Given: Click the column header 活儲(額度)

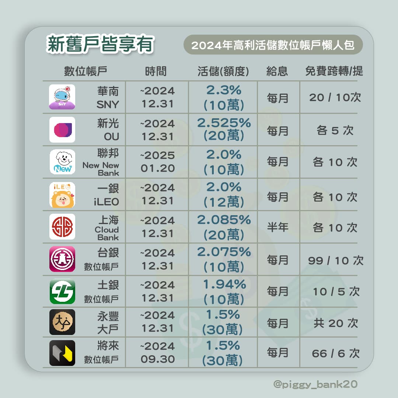Looking at the screenshot, I should point(223,71).
